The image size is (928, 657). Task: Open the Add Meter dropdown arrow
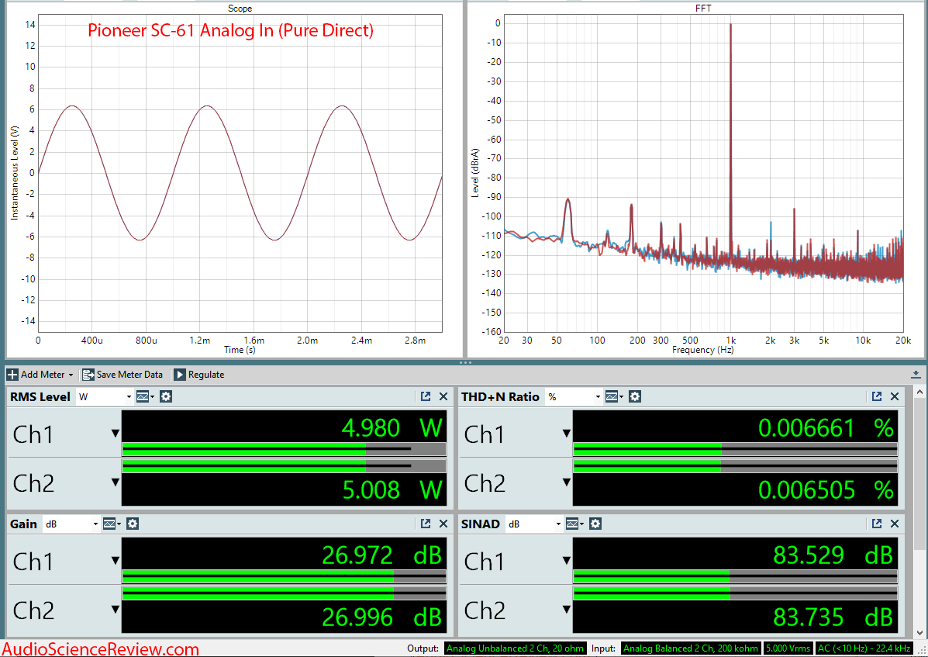point(71,375)
